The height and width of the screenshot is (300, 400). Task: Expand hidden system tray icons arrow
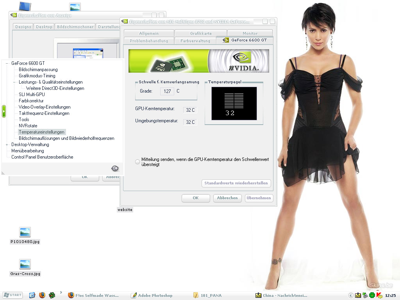(351, 295)
